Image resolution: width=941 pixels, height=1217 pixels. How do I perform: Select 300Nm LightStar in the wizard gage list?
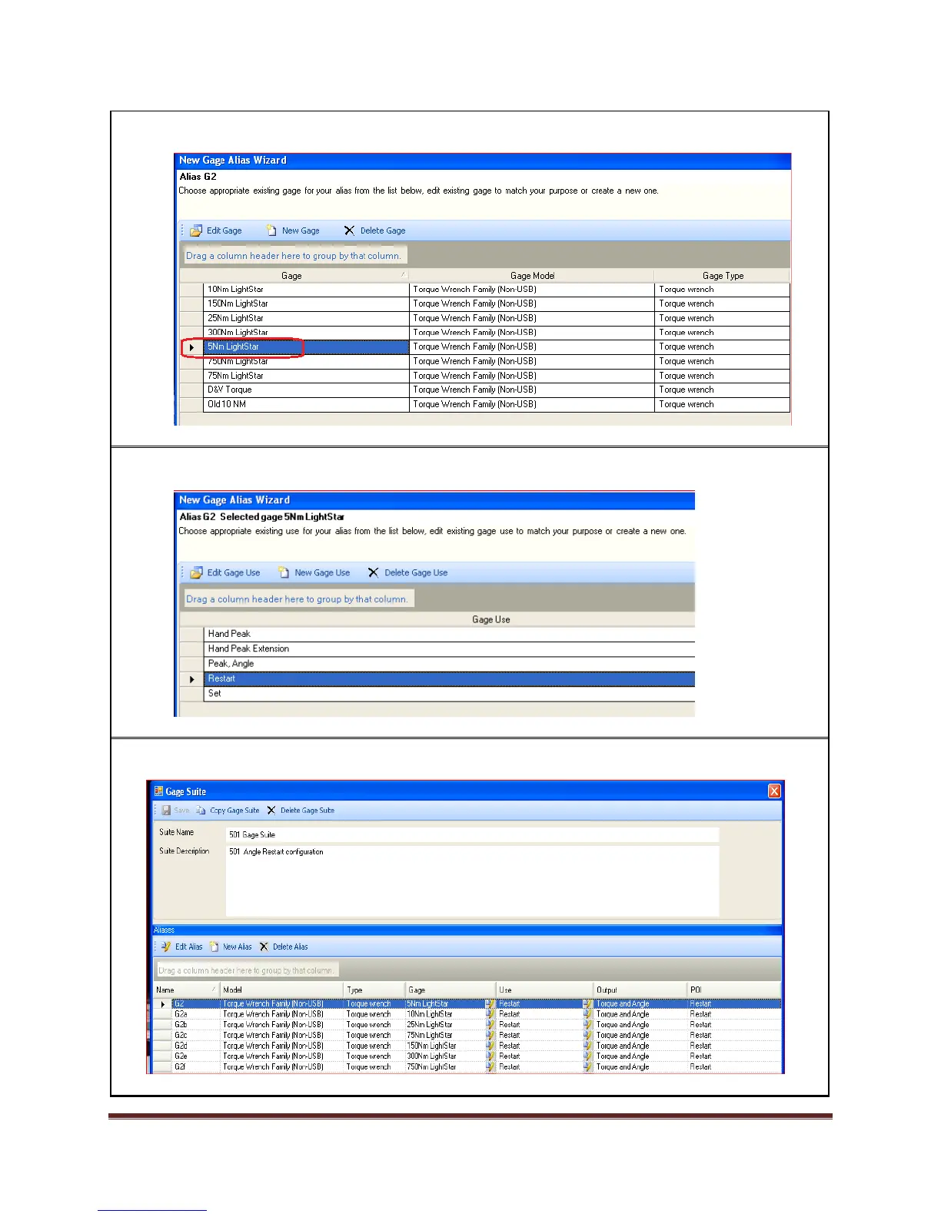click(306, 333)
